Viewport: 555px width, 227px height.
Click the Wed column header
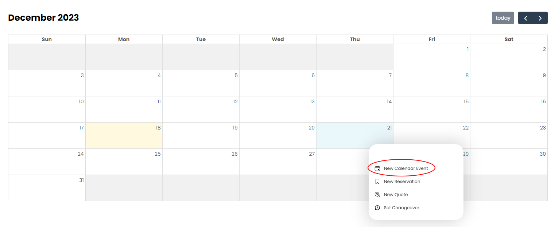coord(278,39)
